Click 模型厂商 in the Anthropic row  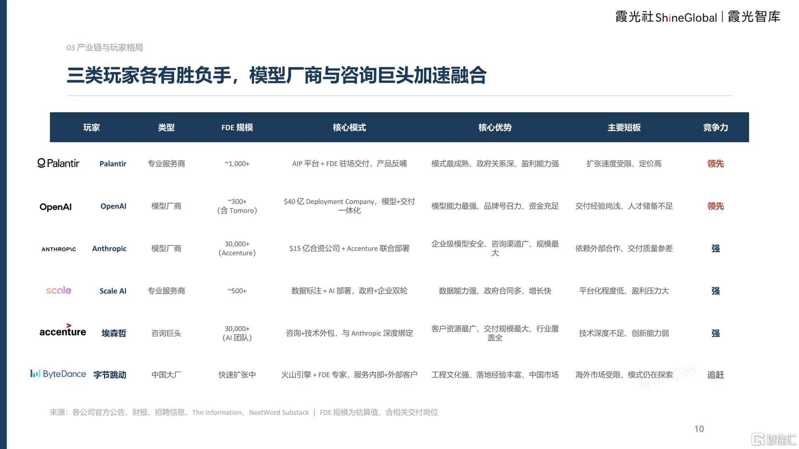coord(166,249)
